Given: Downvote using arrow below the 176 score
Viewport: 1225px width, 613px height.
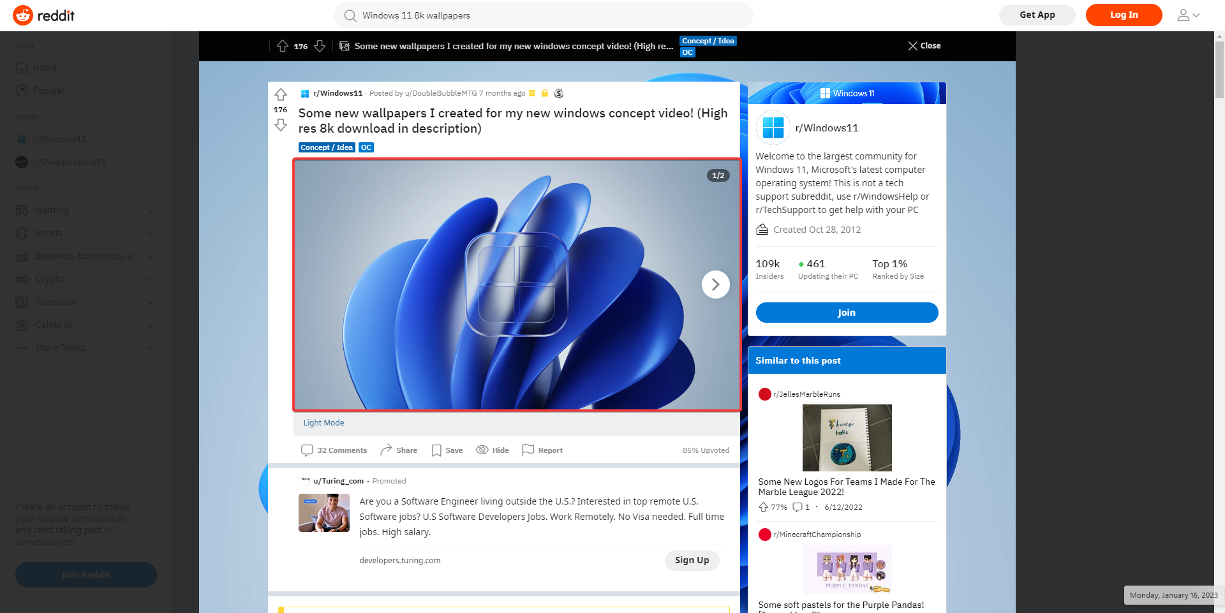Looking at the screenshot, I should pyautogui.click(x=281, y=125).
